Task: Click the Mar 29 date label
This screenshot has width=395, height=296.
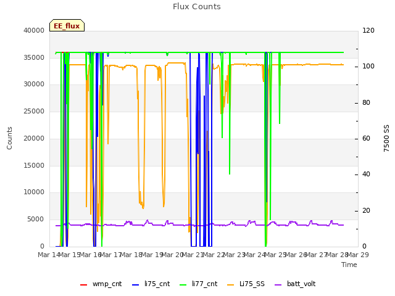Action: (358, 255)
